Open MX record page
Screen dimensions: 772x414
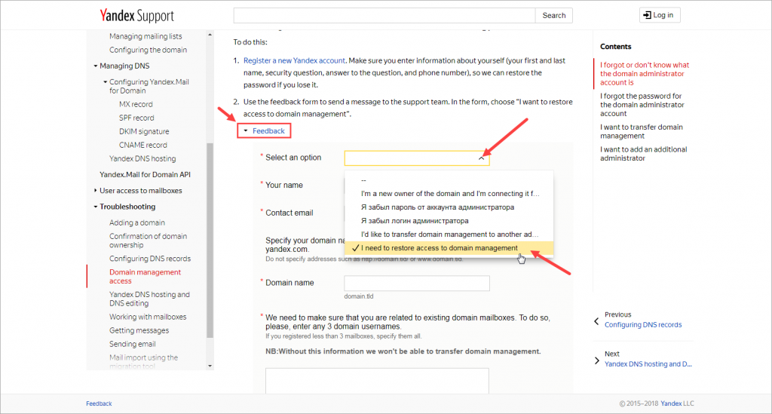tap(136, 104)
